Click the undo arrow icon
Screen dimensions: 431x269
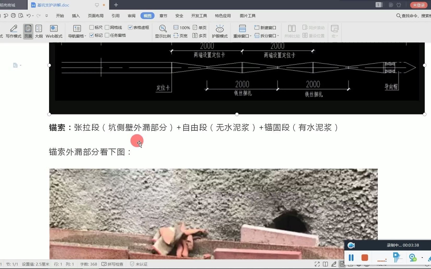tap(28, 16)
